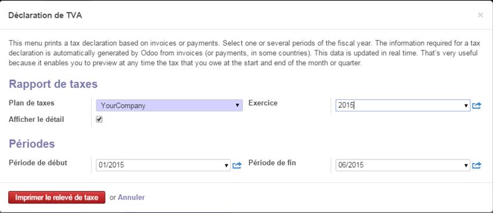Click the Exercice label
Viewport: 493px width, 213px height.
coord(263,103)
